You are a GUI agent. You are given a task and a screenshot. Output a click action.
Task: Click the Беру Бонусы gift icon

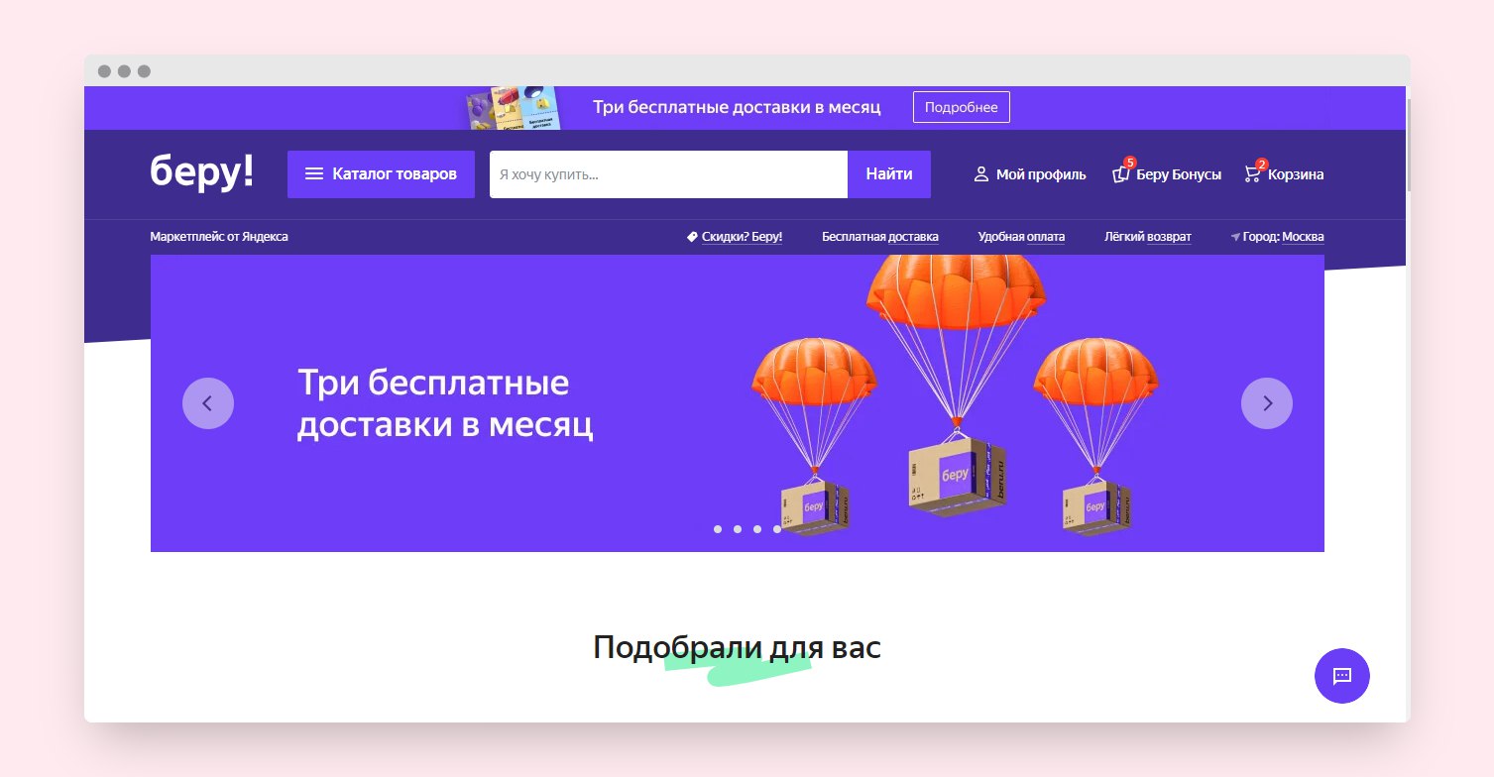tap(1121, 172)
